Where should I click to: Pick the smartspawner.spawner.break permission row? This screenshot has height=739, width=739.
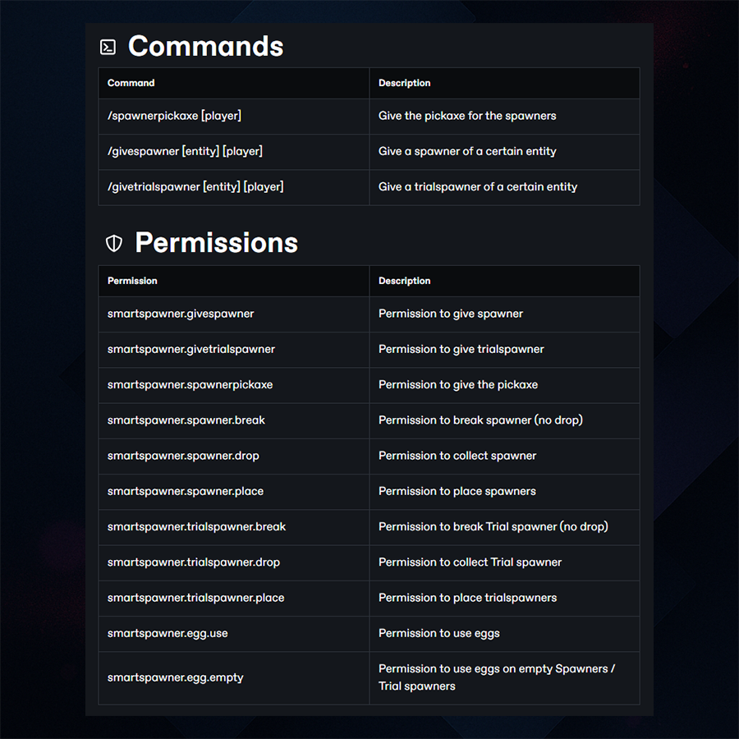[186, 420]
